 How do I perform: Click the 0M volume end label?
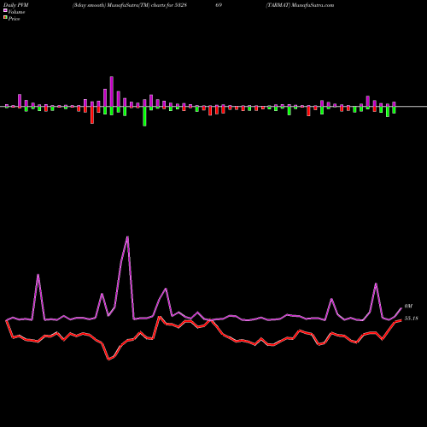click(x=408, y=307)
